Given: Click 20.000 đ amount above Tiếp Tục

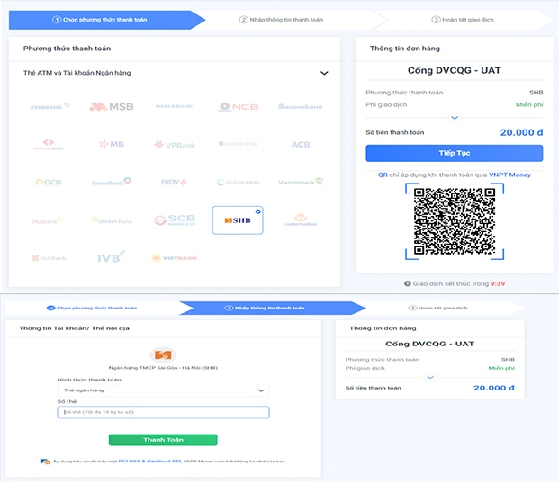Looking at the screenshot, I should coord(521,132).
